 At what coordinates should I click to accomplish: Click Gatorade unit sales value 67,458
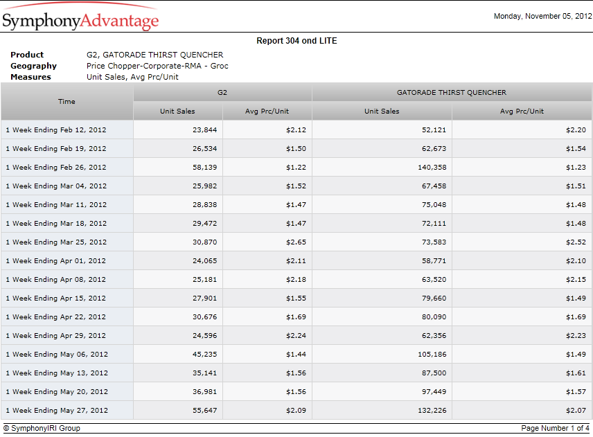pyautogui.click(x=434, y=186)
